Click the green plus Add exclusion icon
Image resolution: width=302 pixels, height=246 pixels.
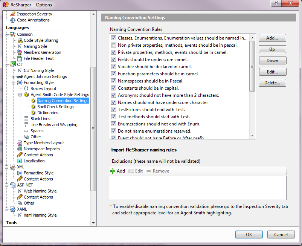pos(113,171)
